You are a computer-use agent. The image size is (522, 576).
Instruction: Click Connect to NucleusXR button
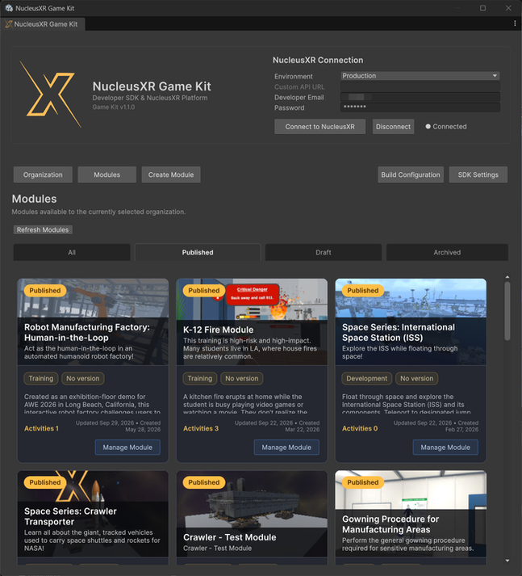[x=319, y=126]
